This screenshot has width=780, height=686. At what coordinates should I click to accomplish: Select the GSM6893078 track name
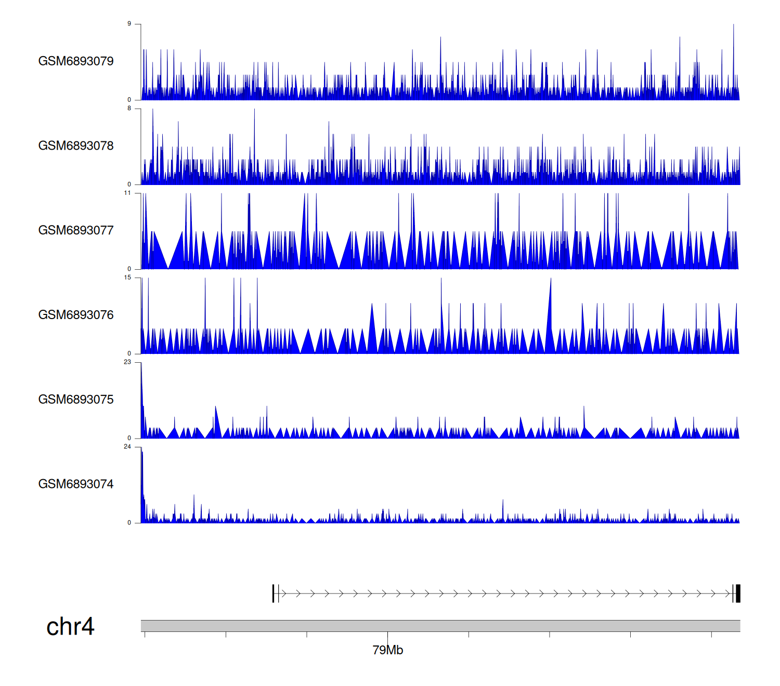tap(76, 146)
